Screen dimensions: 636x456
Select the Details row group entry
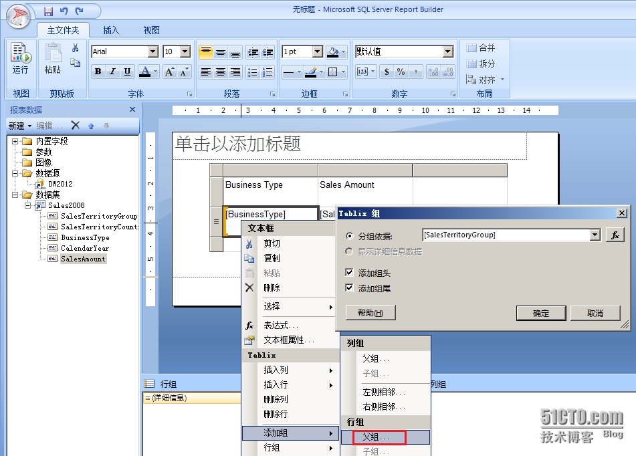191,398
